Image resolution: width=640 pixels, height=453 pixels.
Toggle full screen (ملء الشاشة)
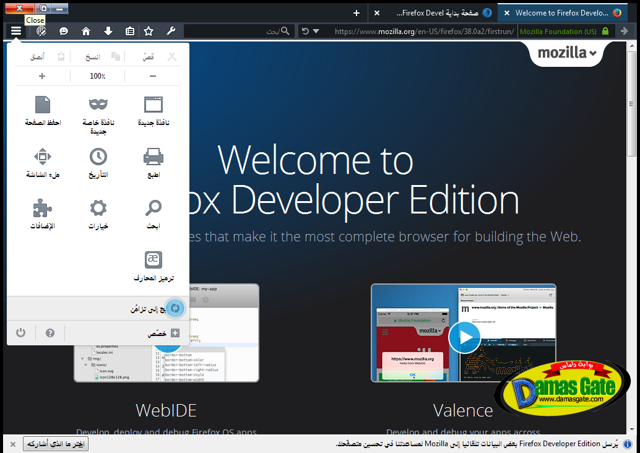tap(43, 163)
